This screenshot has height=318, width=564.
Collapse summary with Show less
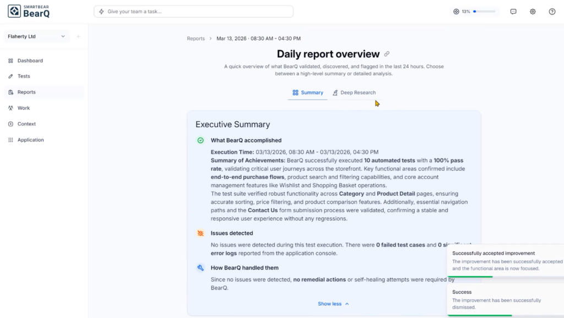point(333,304)
